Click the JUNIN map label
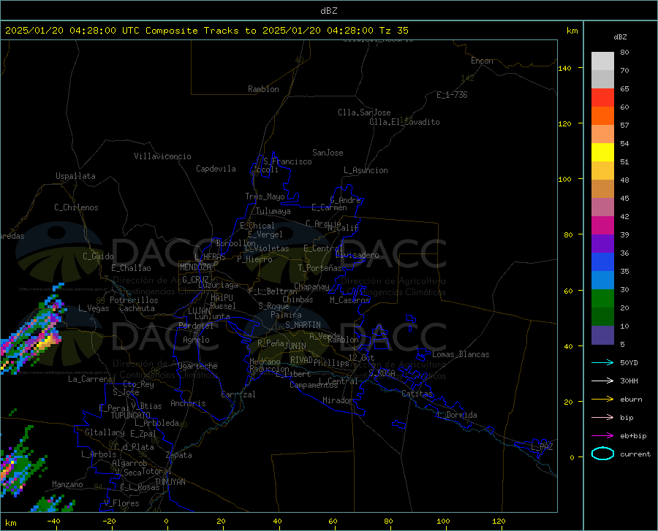The height and width of the screenshot is (531, 658). coord(295,345)
